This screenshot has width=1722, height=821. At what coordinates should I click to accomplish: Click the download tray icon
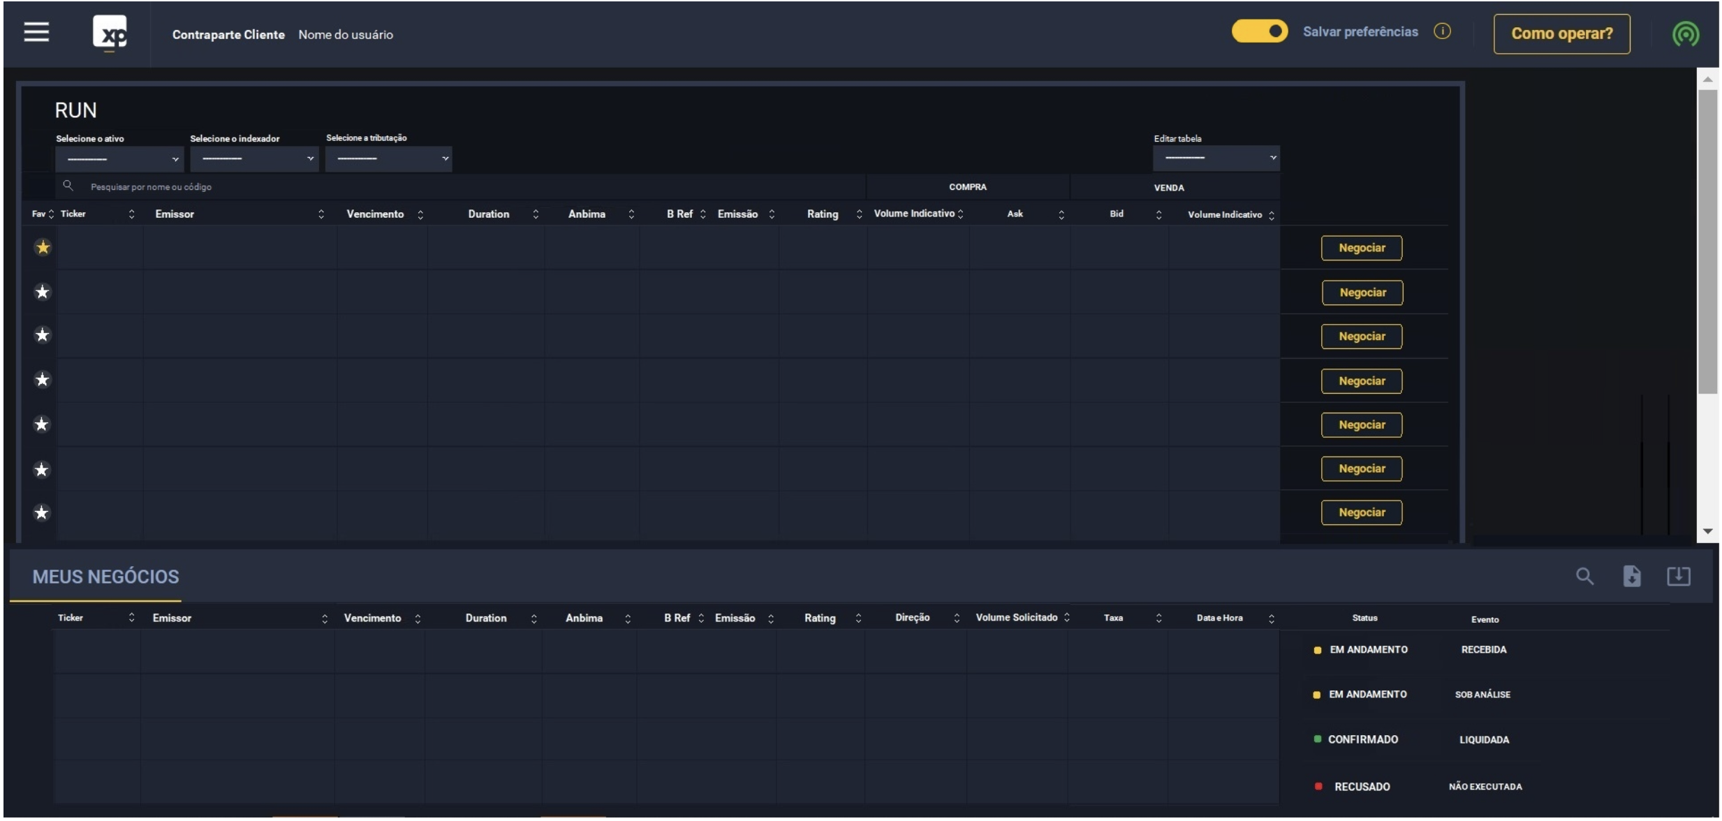(x=1678, y=577)
